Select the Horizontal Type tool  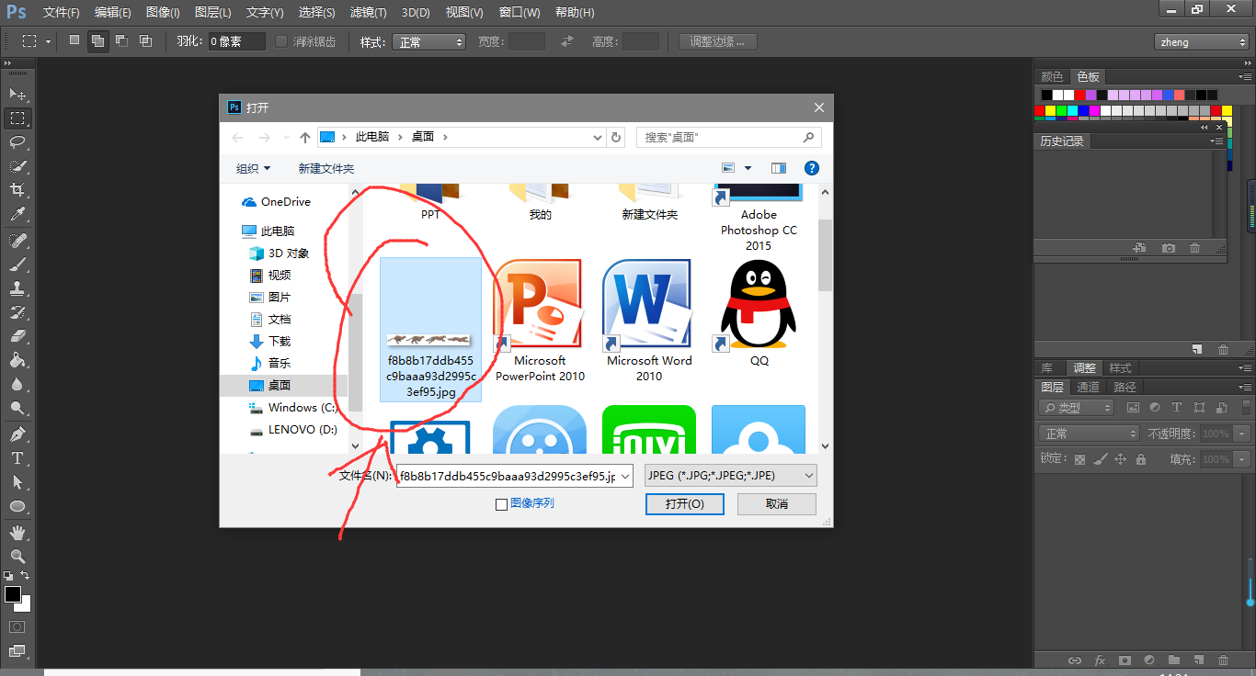[x=17, y=457]
